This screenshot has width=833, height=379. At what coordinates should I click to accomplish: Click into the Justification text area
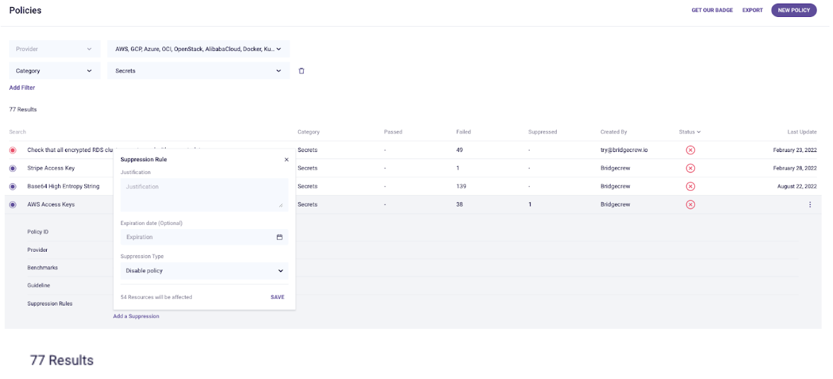coord(205,194)
